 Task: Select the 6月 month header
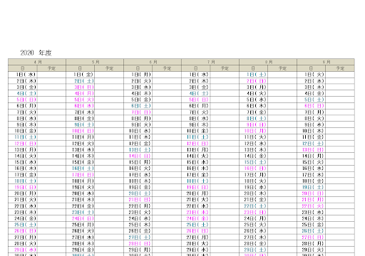(153, 62)
